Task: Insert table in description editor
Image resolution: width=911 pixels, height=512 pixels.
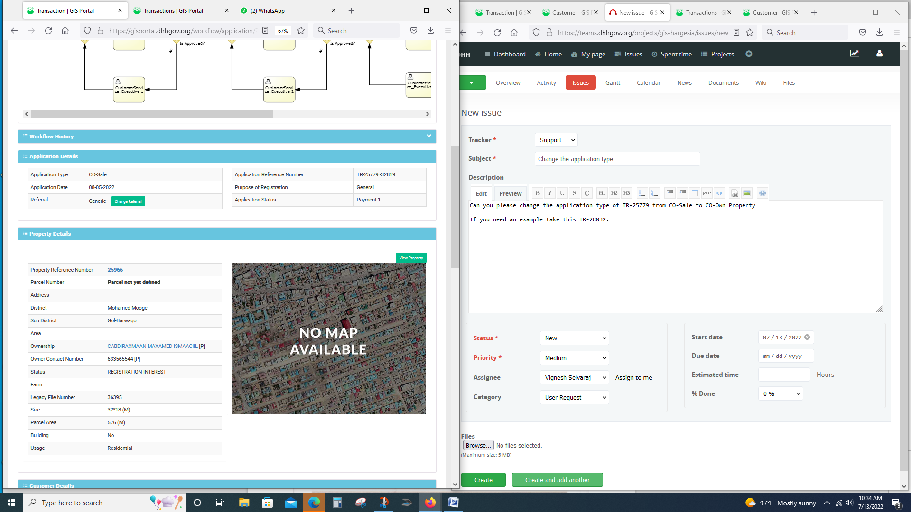Action: tap(695, 193)
